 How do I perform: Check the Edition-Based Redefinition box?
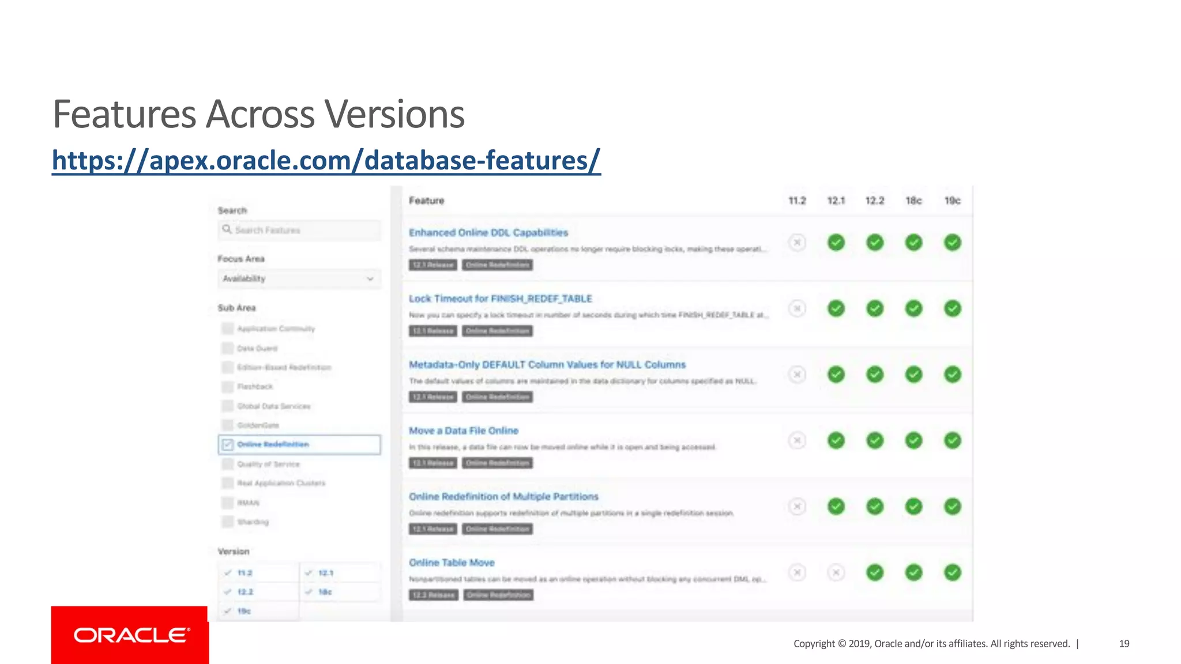pyautogui.click(x=228, y=367)
